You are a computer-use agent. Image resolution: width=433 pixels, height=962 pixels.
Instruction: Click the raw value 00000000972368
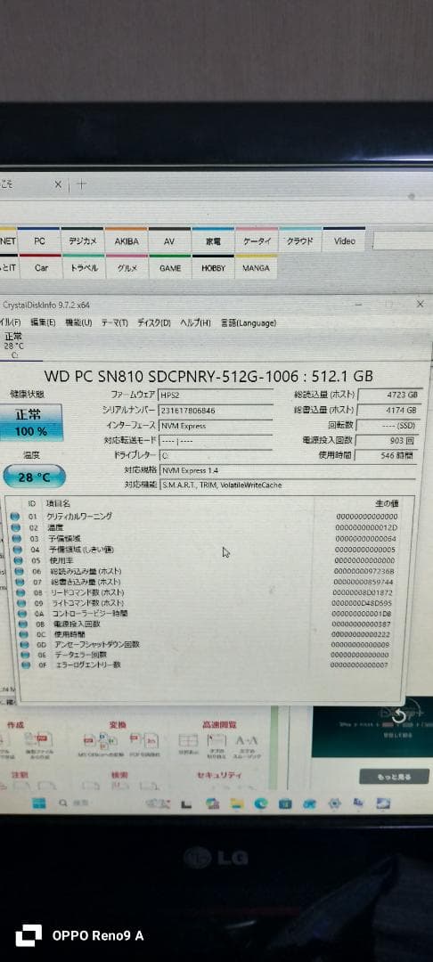click(365, 571)
